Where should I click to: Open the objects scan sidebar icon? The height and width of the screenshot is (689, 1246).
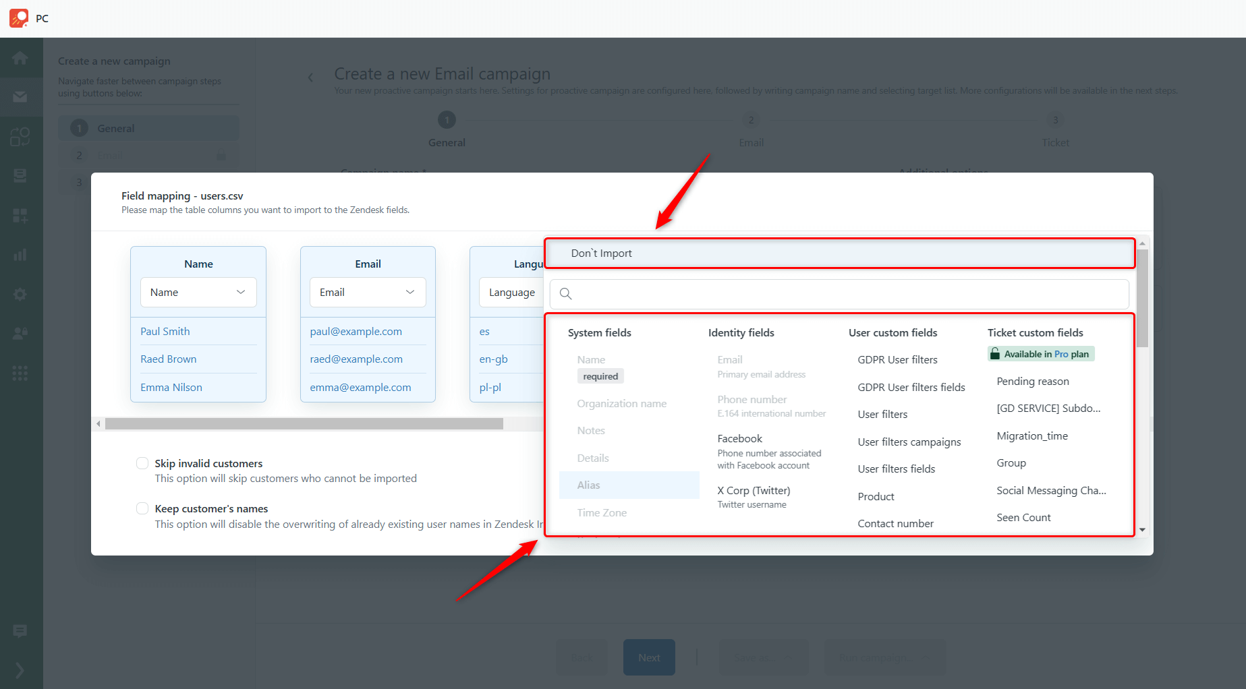(20, 137)
